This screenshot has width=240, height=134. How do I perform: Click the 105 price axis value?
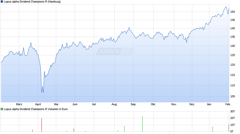point(233,96)
